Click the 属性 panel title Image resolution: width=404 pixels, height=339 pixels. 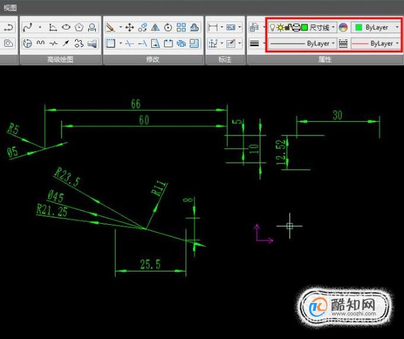[x=325, y=60]
